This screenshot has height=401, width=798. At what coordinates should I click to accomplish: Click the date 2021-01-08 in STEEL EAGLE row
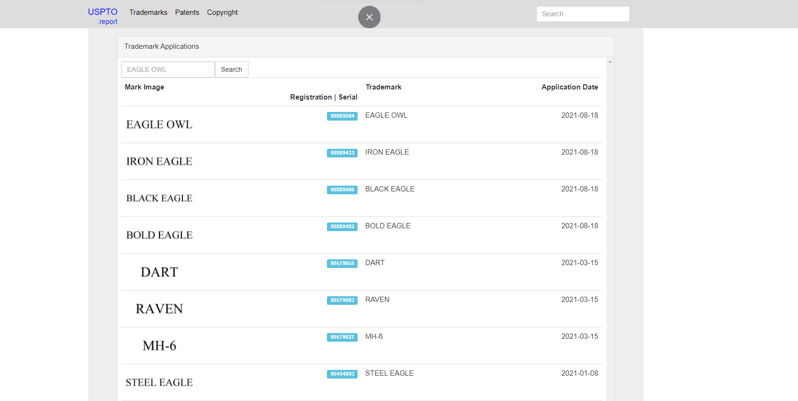(x=580, y=373)
